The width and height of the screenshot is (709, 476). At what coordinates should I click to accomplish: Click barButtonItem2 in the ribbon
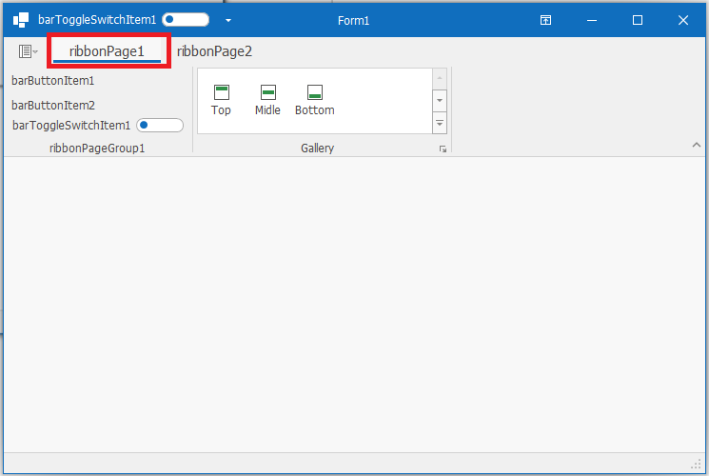click(53, 105)
